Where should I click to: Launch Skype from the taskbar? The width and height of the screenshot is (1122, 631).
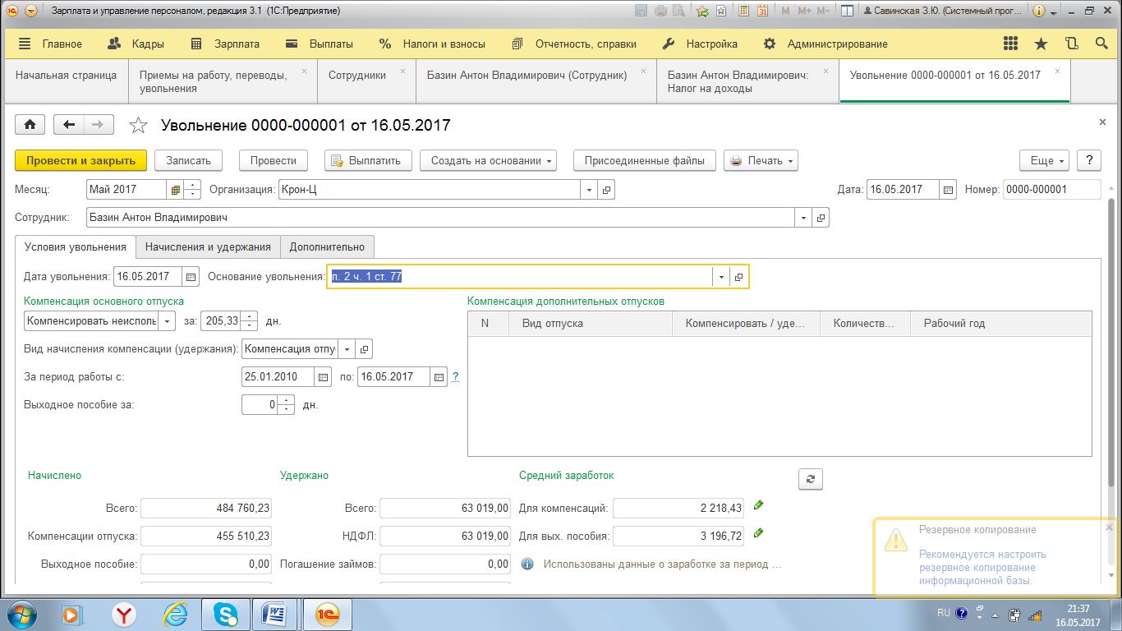[225, 614]
